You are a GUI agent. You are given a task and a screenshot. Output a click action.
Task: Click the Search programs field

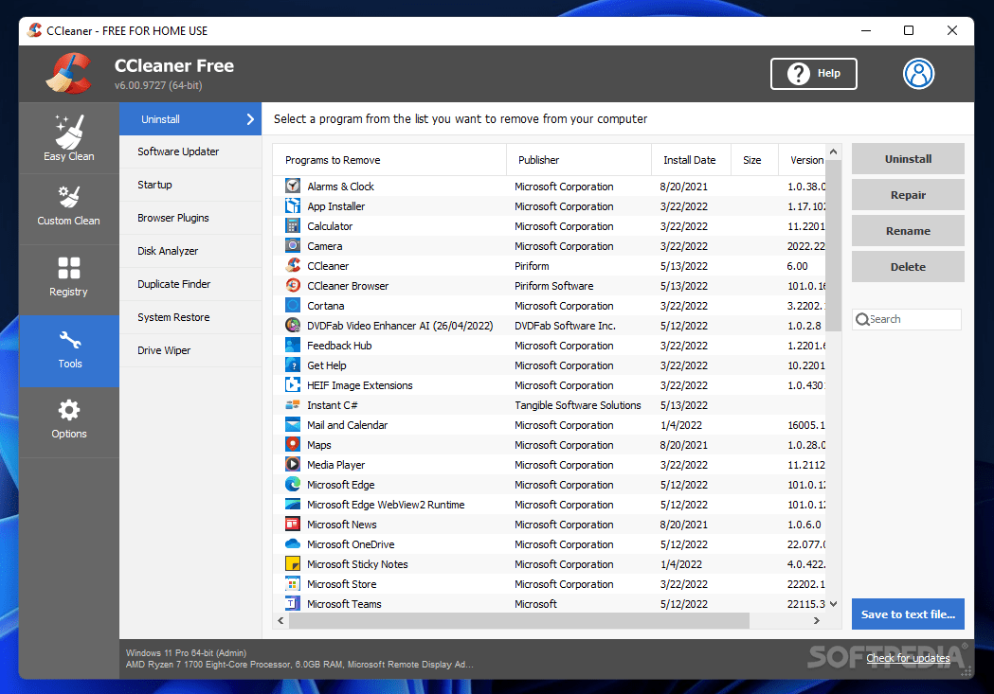906,319
